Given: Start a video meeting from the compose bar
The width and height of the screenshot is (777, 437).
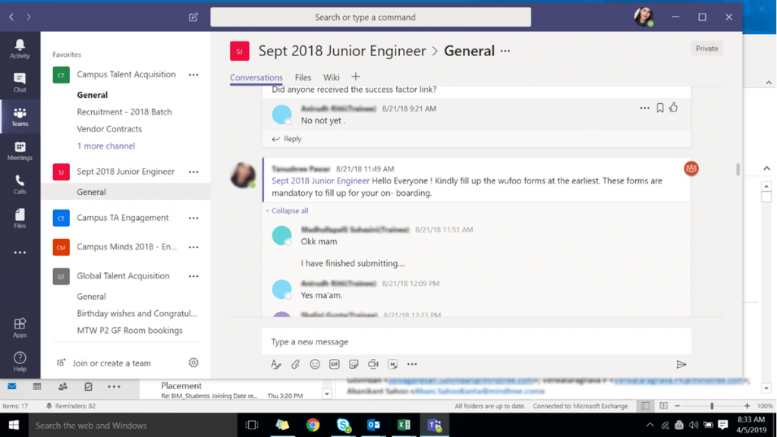Looking at the screenshot, I should (x=373, y=364).
